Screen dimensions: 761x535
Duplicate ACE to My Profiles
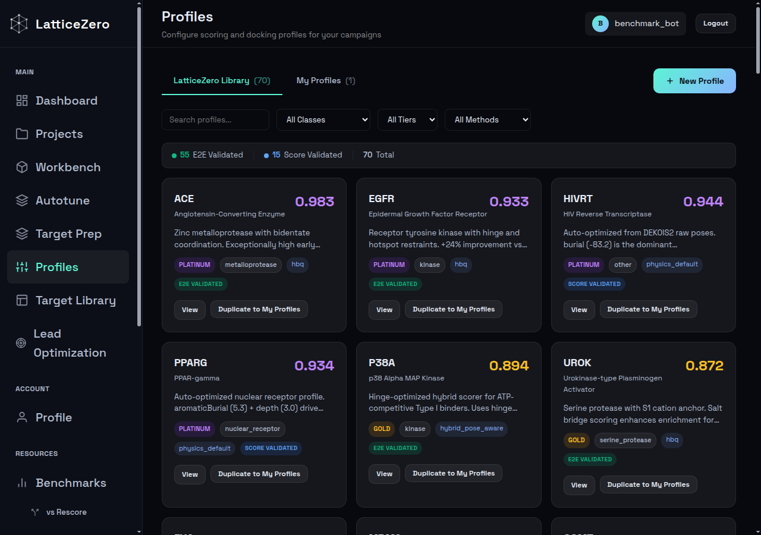click(x=259, y=309)
